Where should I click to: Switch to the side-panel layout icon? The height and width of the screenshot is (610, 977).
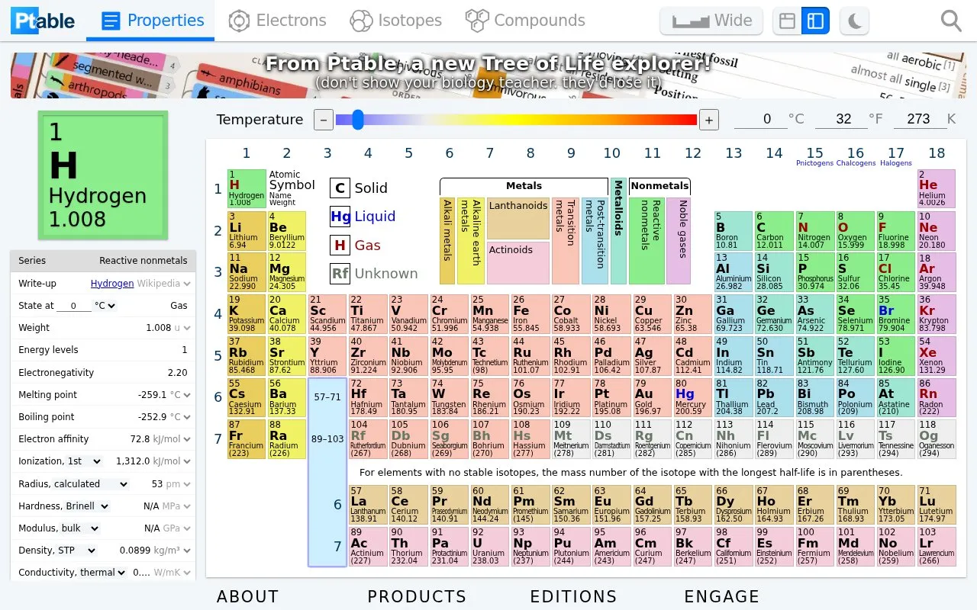815,21
